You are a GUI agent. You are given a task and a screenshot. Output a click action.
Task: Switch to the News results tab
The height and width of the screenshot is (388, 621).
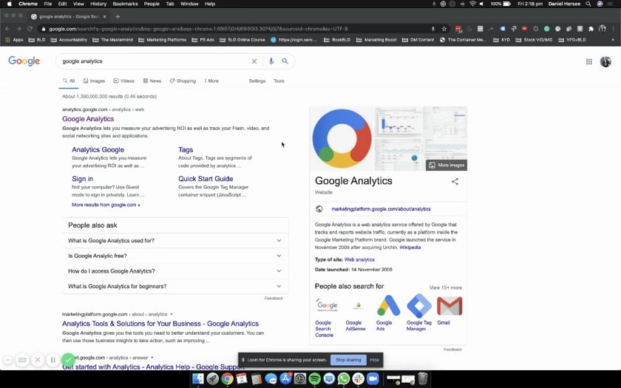click(x=152, y=81)
